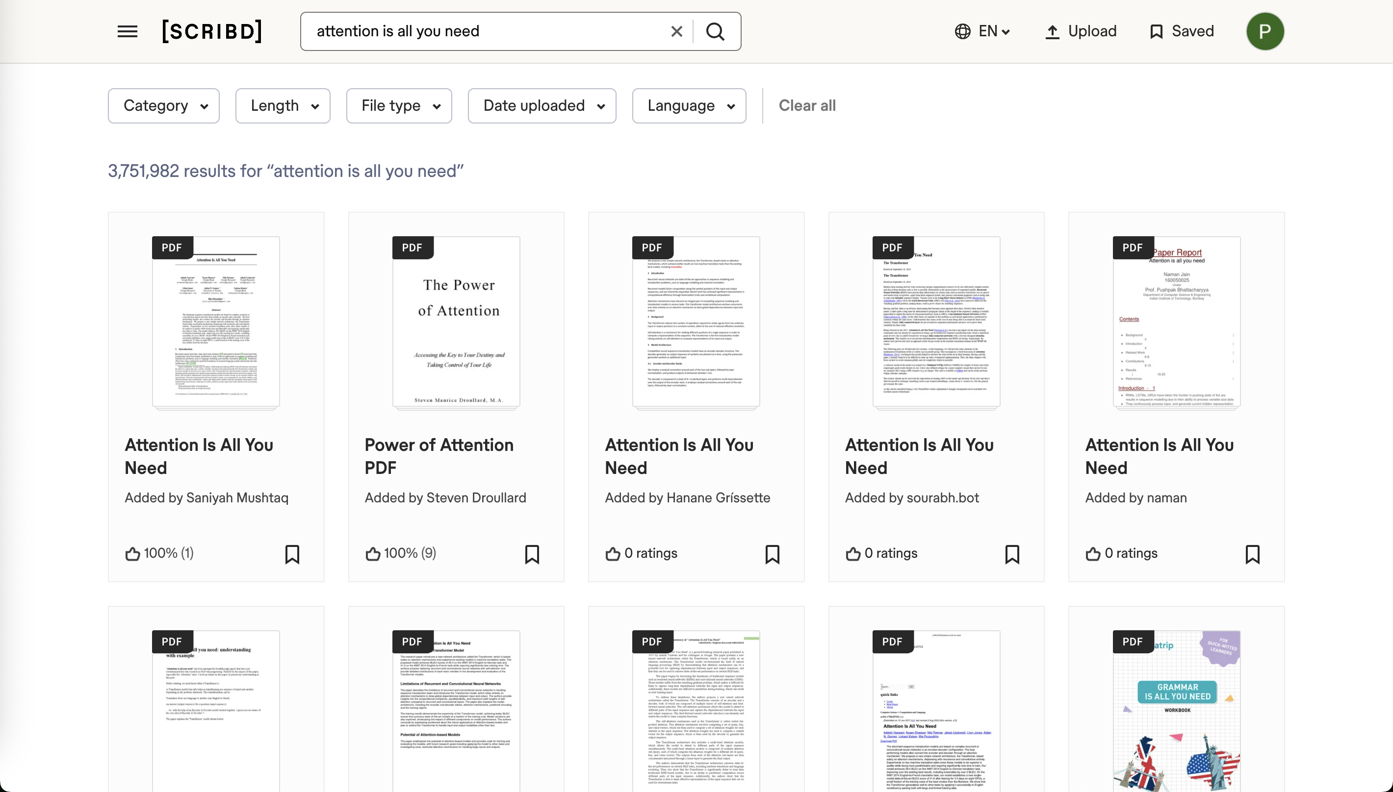Toggle bookmark on the Hanane Grissette document
1393x792 pixels.
coord(772,554)
